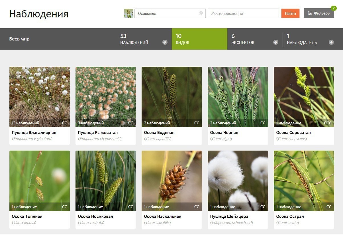Open the Осока Наскальная photo thumbnail
Image resolution: width=343 pixels, height=235 pixels.
[x=171, y=177]
